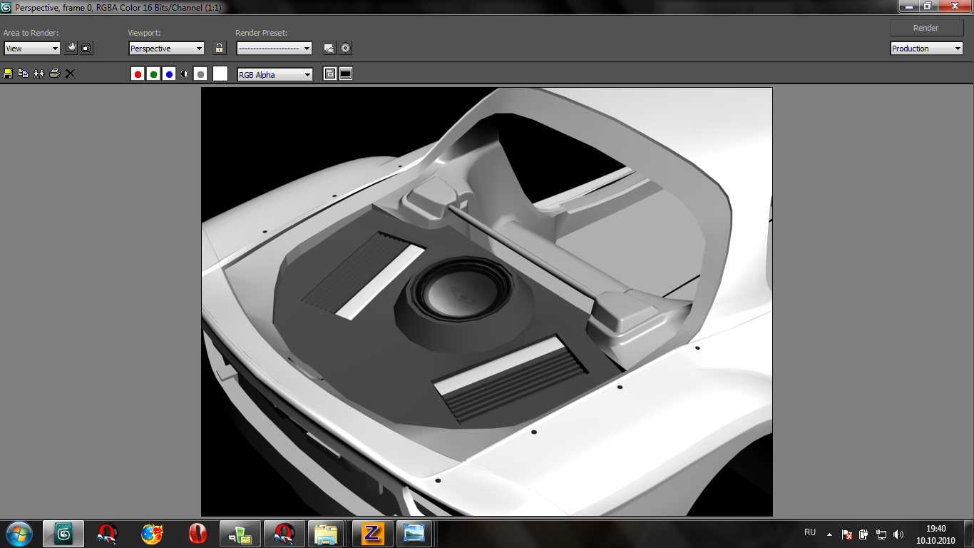This screenshot has height=548, width=974.
Task: Open the Render Setup dialog icon
Action: click(x=329, y=49)
